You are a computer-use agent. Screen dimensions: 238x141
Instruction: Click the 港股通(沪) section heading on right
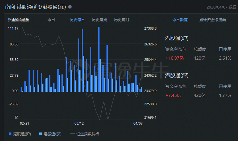coord(177,38)
